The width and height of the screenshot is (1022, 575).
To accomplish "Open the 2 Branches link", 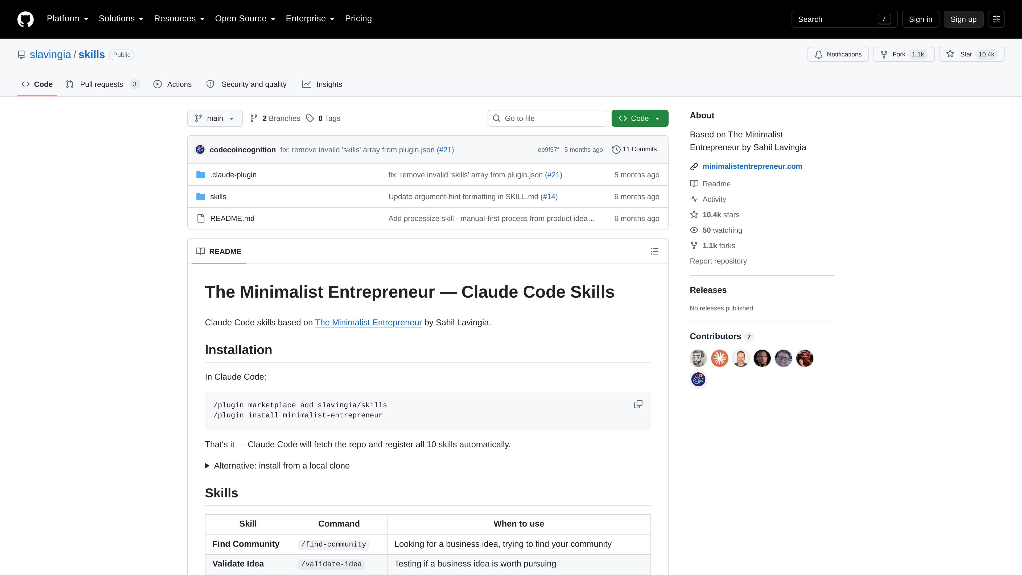I will click(x=281, y=118).
